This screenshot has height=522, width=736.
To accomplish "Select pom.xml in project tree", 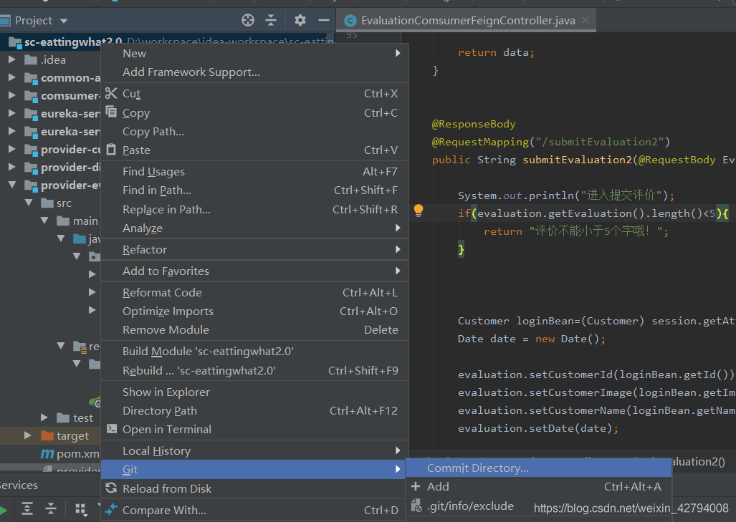I will point(78,453).
